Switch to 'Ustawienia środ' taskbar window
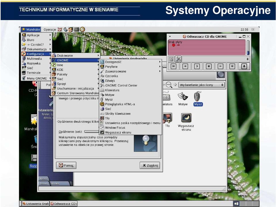The image size is (276, 207). point(36,204)
